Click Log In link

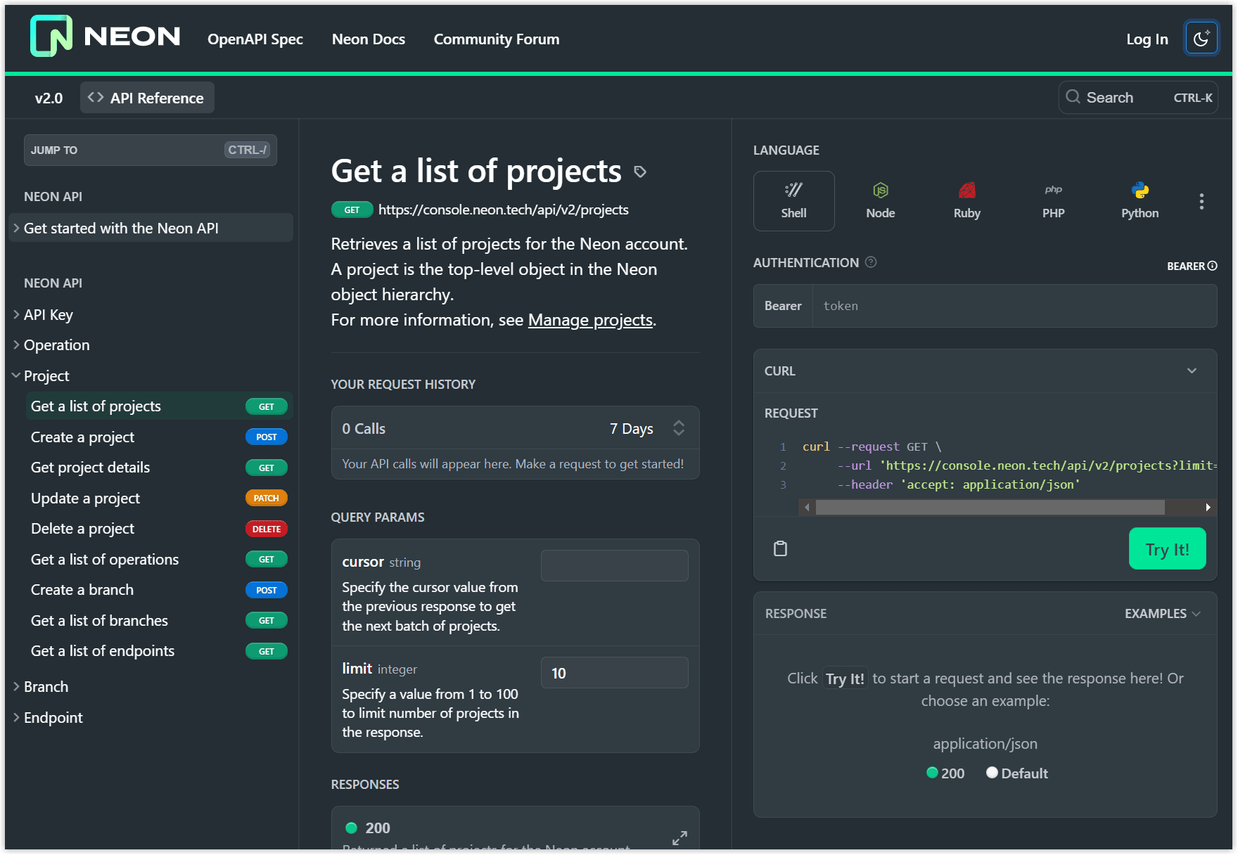[1147, 39]
